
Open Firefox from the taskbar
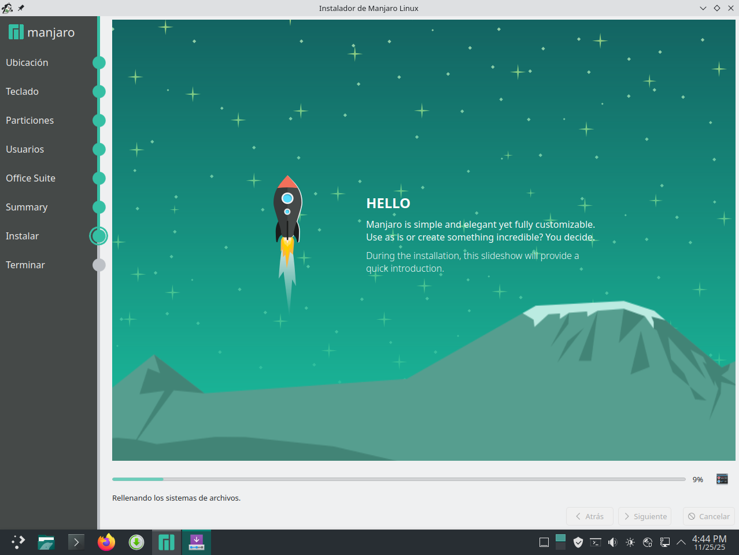106,542
